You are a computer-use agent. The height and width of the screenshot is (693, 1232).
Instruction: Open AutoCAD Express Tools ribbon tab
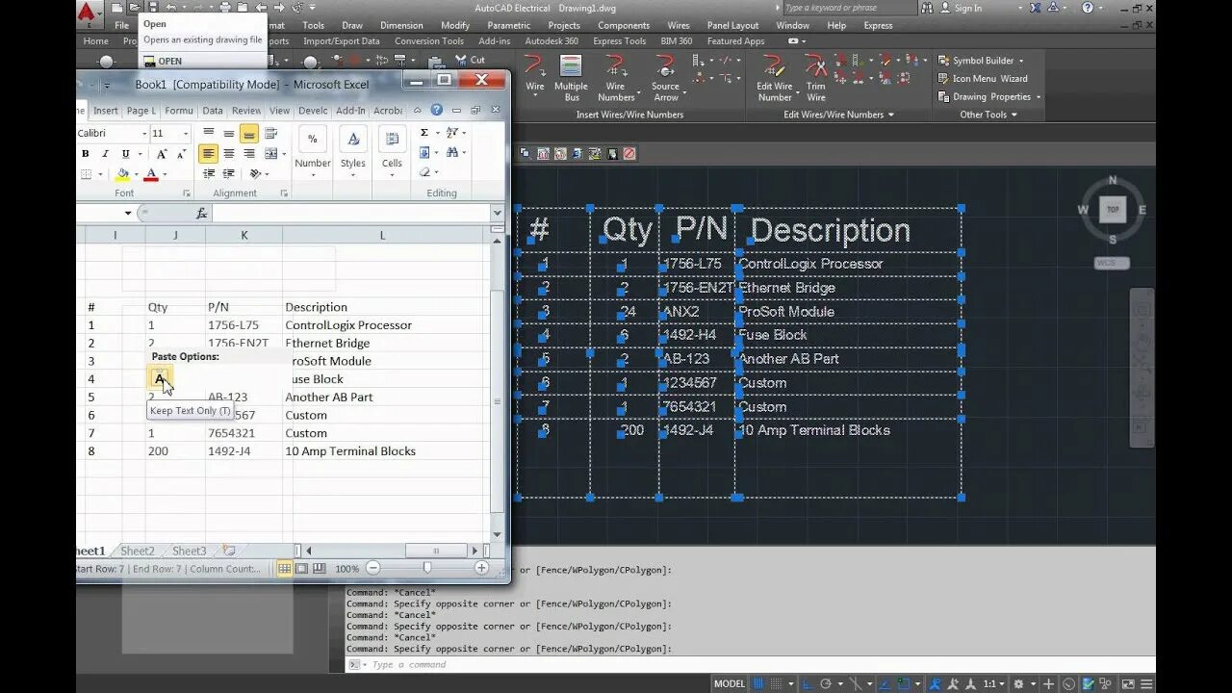pyautogui.click(x=619, y=41)
